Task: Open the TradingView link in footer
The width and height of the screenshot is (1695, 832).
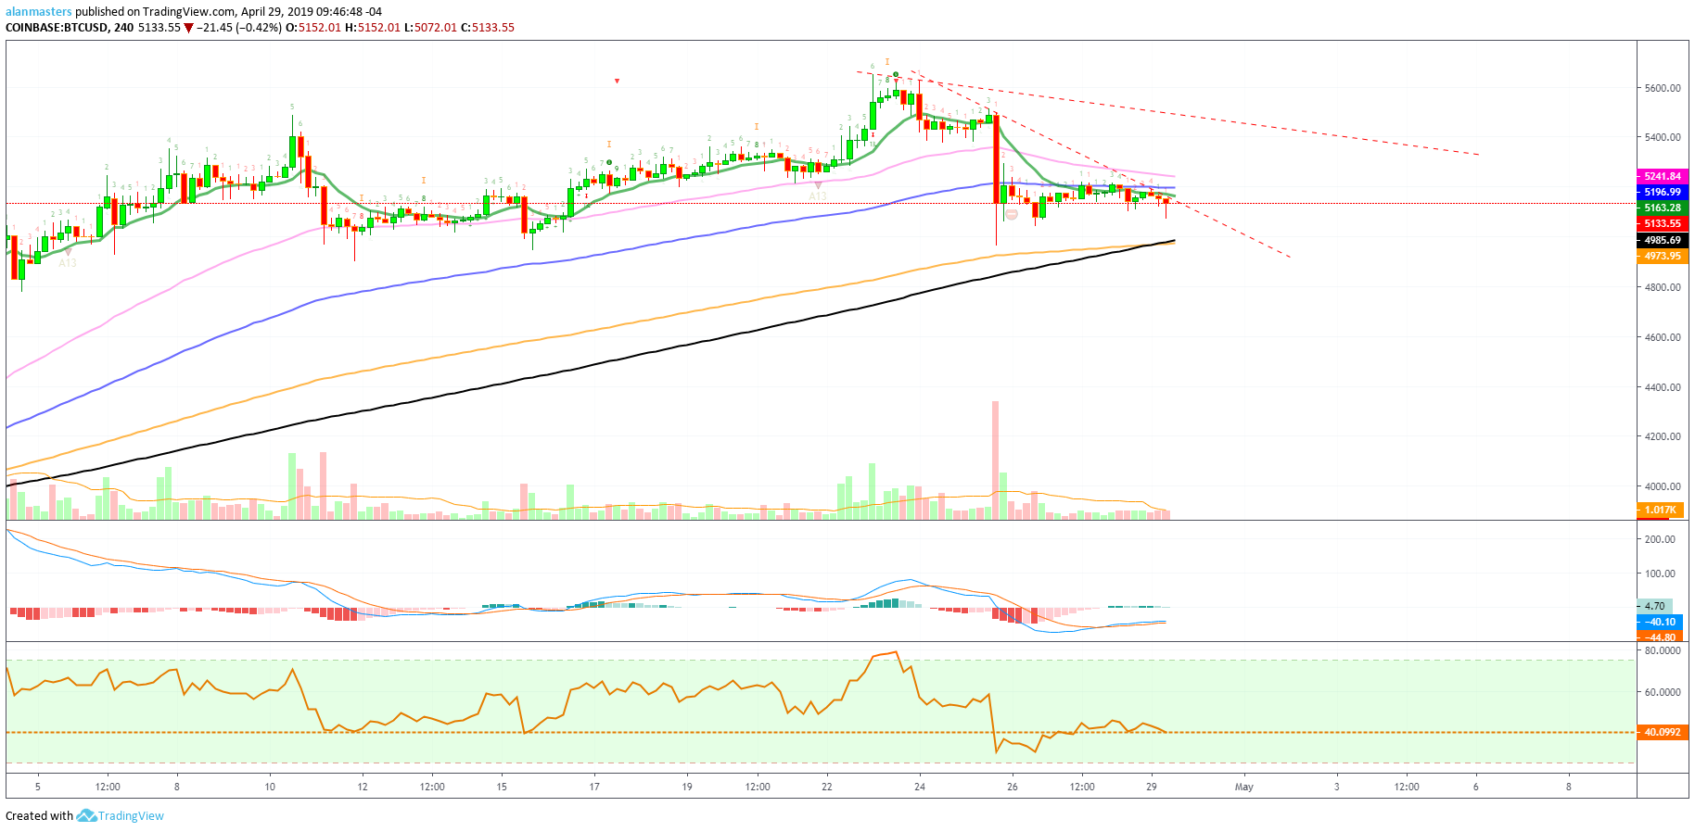Action: point(131,816)
